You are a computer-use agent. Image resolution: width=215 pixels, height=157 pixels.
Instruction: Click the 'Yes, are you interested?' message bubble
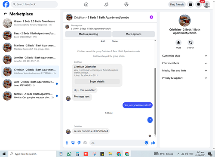click(x=138, y=105)
